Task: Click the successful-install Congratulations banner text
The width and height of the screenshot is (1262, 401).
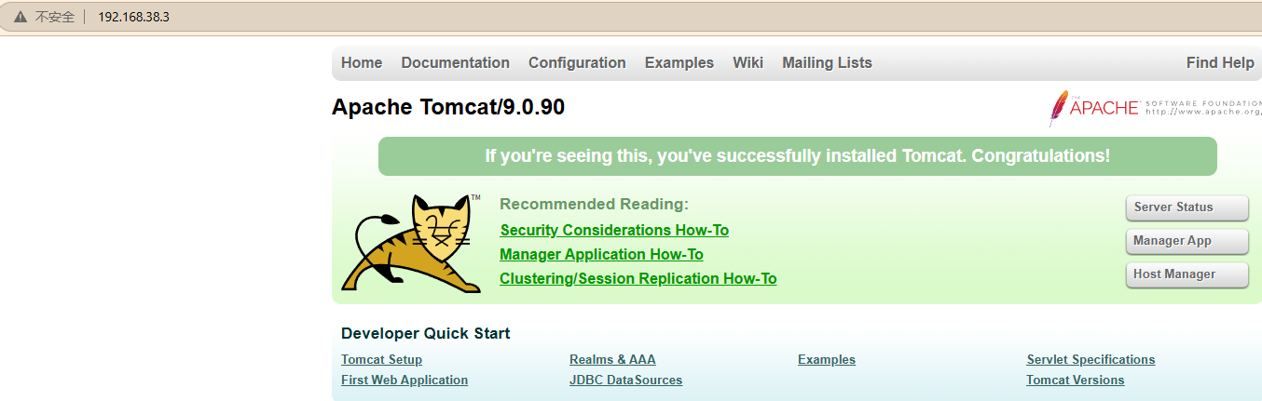Action: tap(797, 156)
